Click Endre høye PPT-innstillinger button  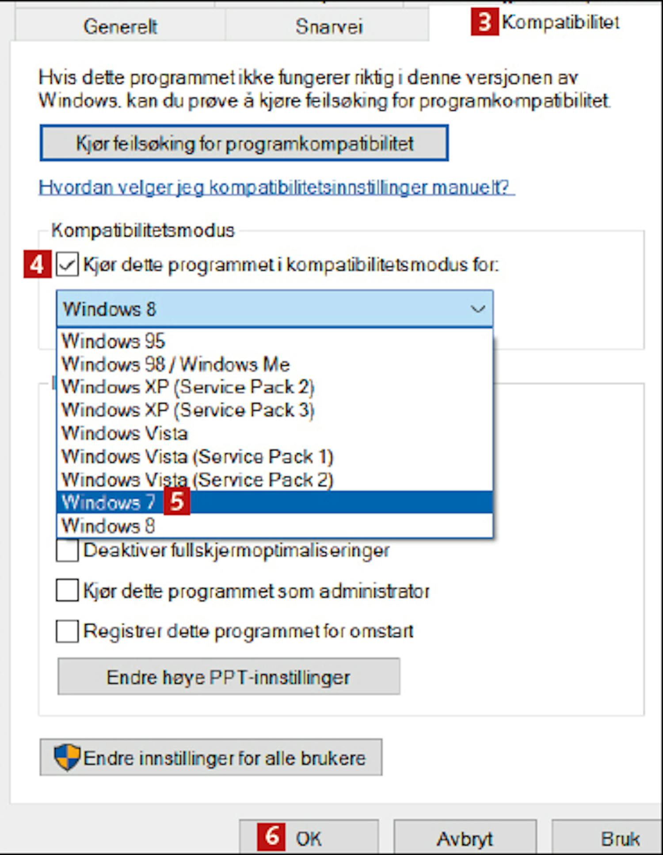click(x=229, y=677)
